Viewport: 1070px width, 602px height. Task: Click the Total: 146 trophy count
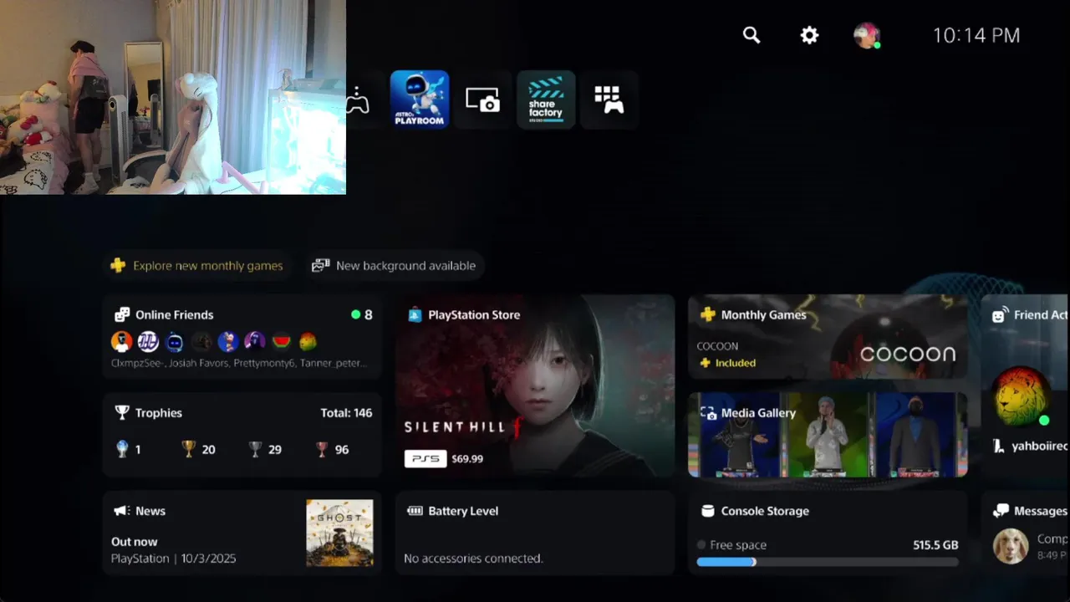[346, 412]
